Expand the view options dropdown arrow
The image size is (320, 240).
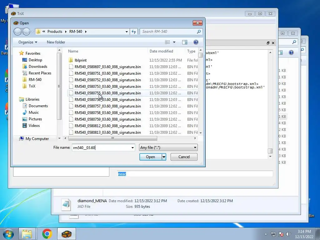[174, 42]
